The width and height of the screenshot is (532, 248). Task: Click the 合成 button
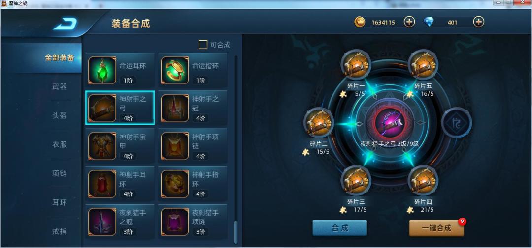[x=339, y=228]
